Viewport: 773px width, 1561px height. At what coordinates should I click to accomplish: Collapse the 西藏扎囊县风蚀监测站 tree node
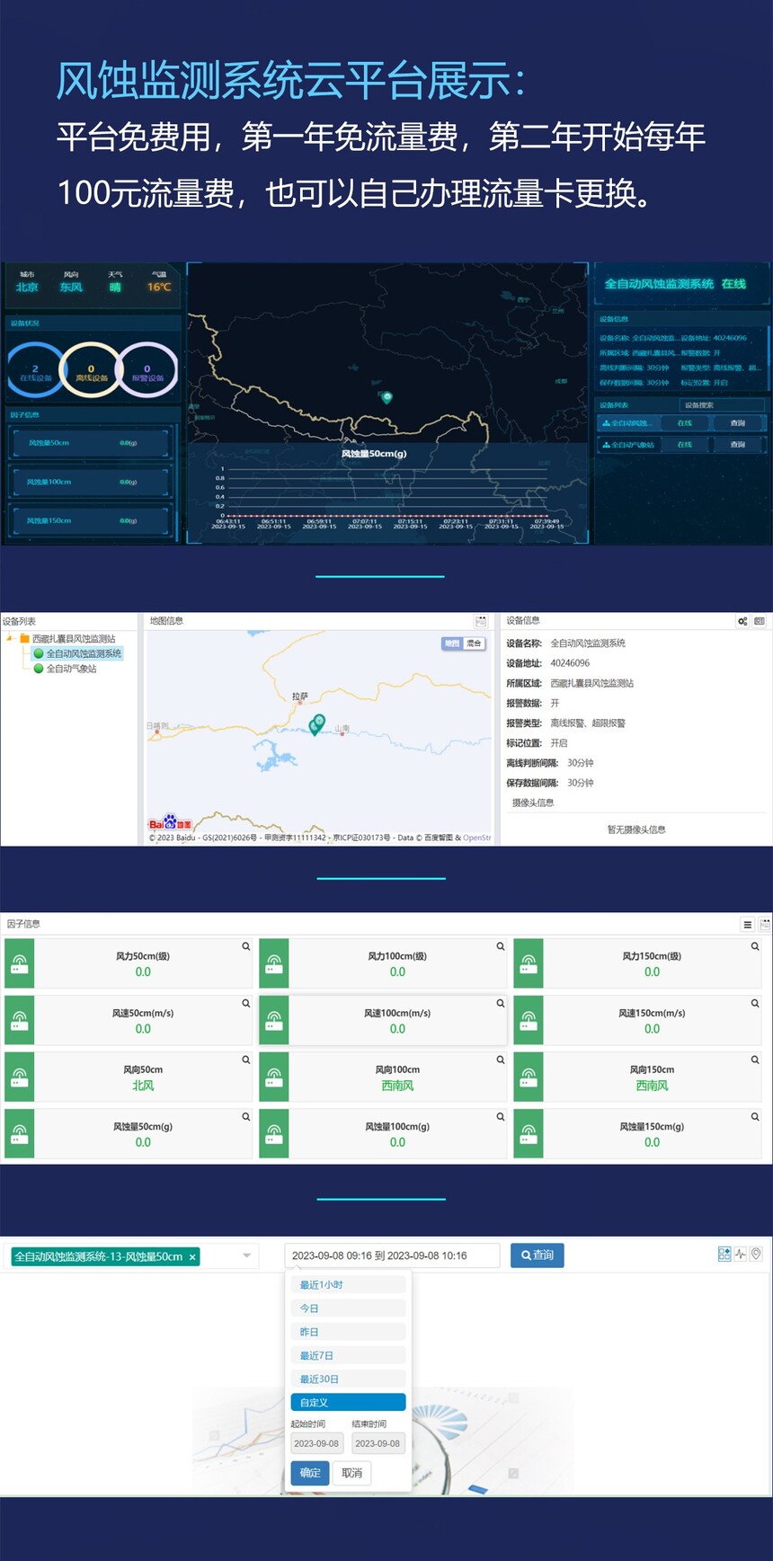pyautogui.click(x=9, y=638)
